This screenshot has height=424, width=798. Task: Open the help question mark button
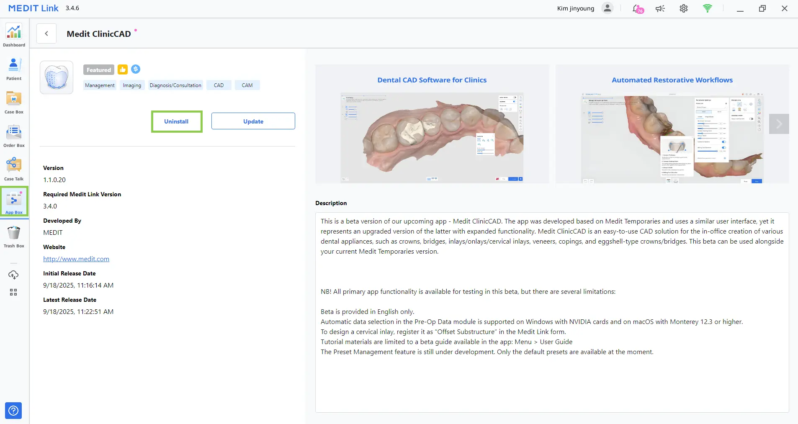click(x=13, y=411)
